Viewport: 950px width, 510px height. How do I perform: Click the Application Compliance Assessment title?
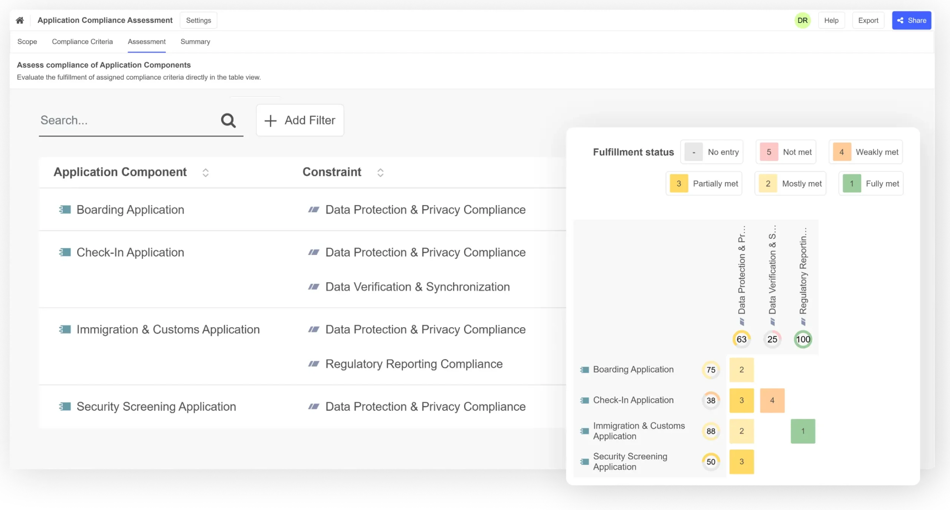(x=105, y=20)
